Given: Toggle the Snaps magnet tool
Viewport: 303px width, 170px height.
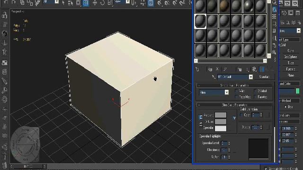Looking at the screenshot, I should tap(160, 3).
